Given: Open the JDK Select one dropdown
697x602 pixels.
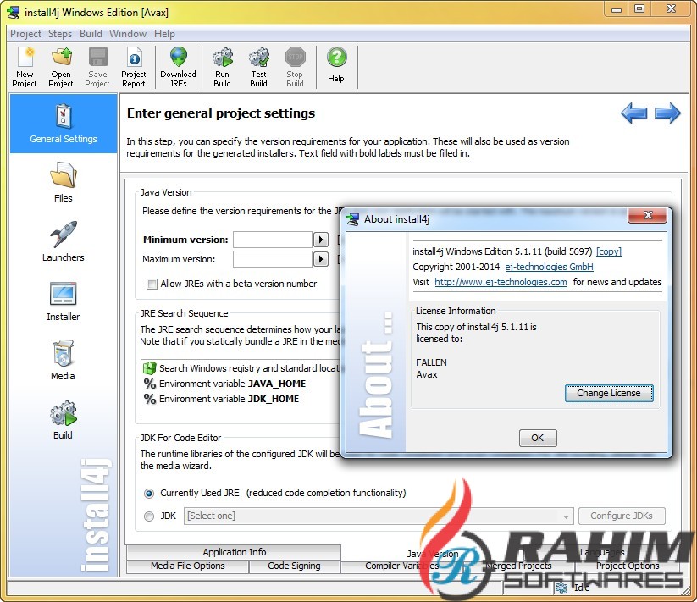Looking at the screenshot, I should tap(379, 516).
